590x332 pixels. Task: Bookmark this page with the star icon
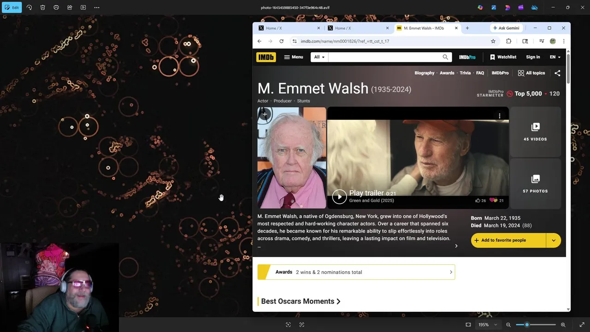(x=493, y=41)
